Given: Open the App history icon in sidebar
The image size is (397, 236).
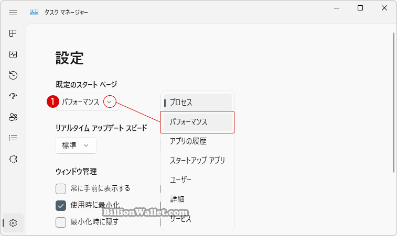Looking at the screenshot, I should [13, 75].
